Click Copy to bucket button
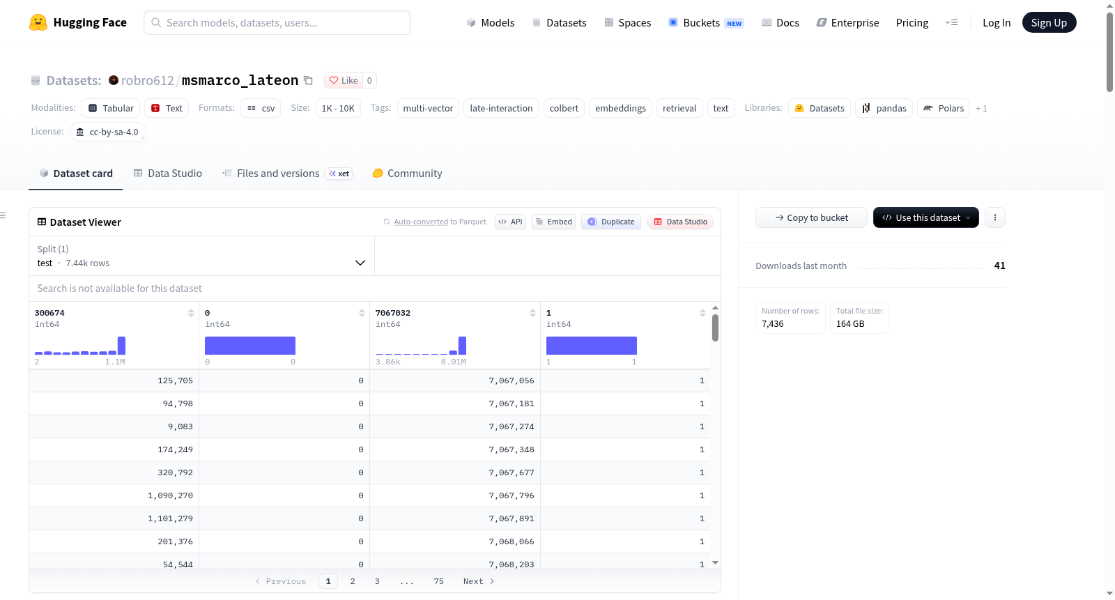The height and width of the screenshot is (600, 1115). [x=811, y=217]
